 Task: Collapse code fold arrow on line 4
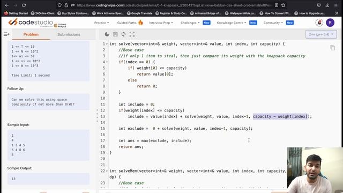[x=107, y=62]
